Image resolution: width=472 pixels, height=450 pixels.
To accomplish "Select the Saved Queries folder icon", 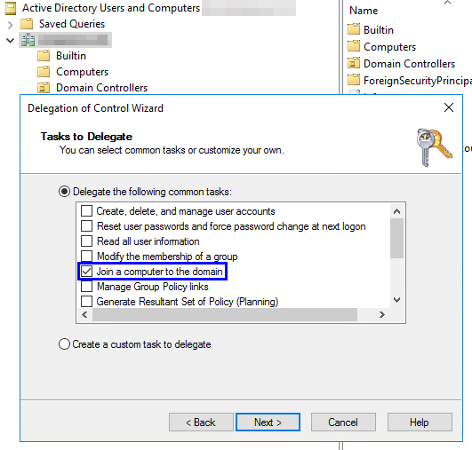I will 27,24.
